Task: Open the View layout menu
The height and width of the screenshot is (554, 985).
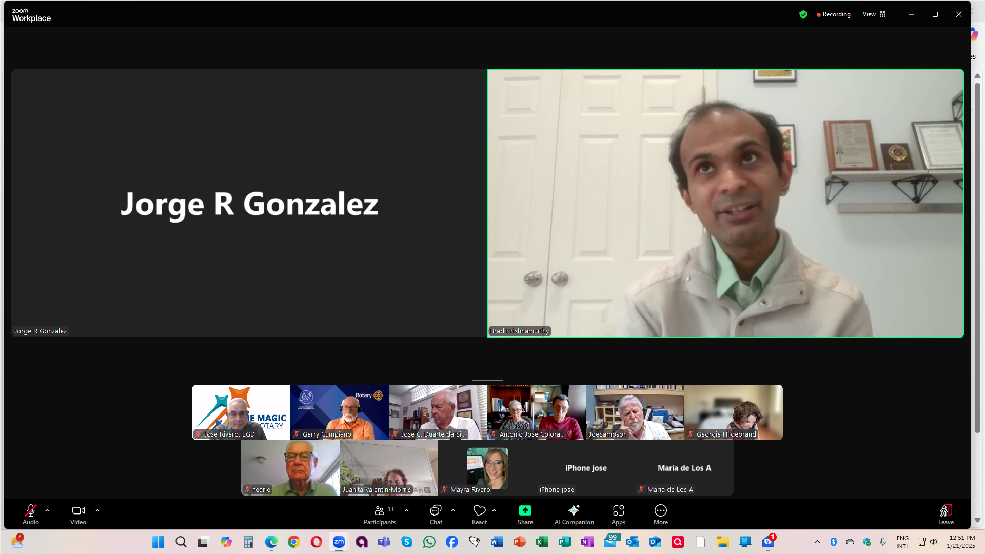Action: (x=874, y=14)
